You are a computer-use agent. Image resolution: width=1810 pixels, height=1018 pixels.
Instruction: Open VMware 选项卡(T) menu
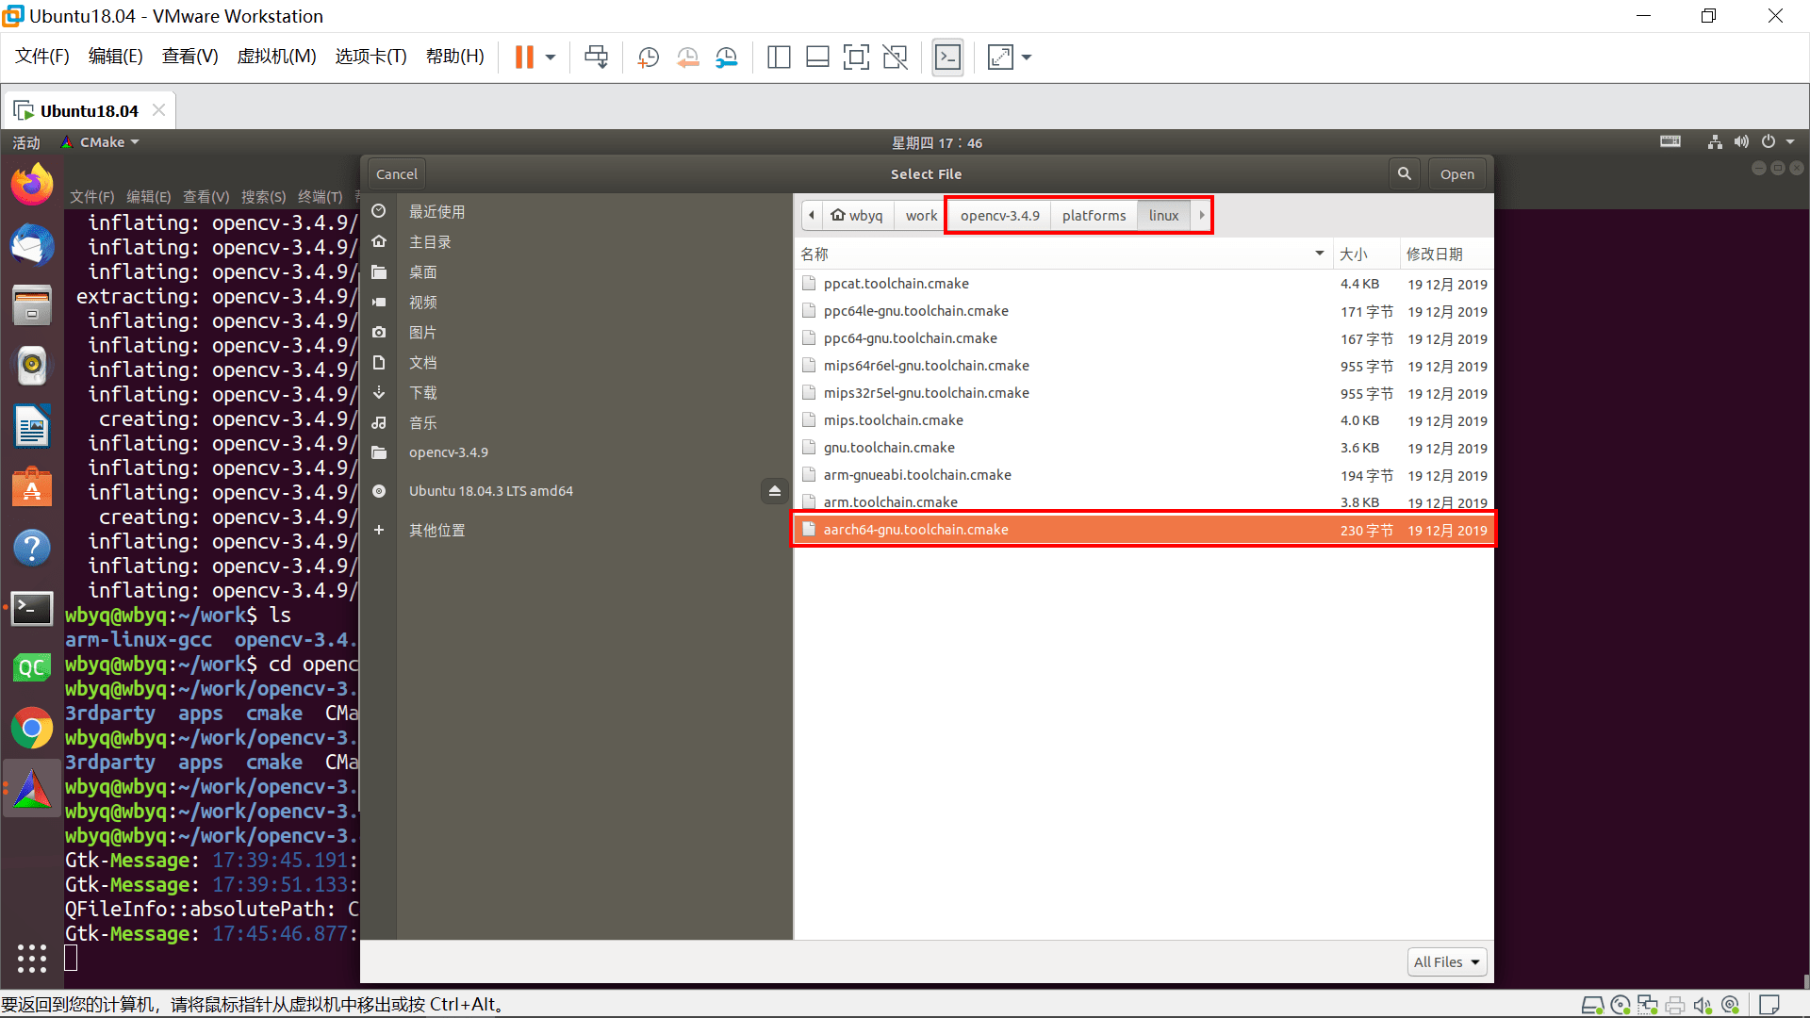pyautogui.click(x=370, y=57)
